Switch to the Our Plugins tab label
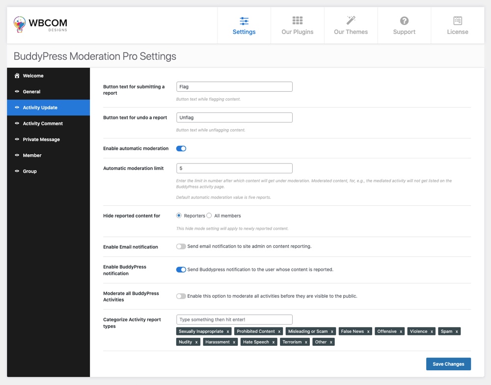Screen dimensions: 491x385 (x=297, y=31)
